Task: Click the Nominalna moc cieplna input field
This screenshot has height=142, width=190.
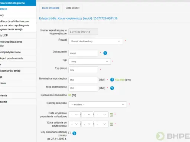Action: point(83,80)
